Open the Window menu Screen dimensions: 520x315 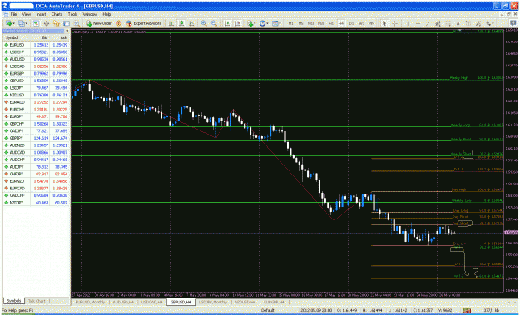(90, 14)
